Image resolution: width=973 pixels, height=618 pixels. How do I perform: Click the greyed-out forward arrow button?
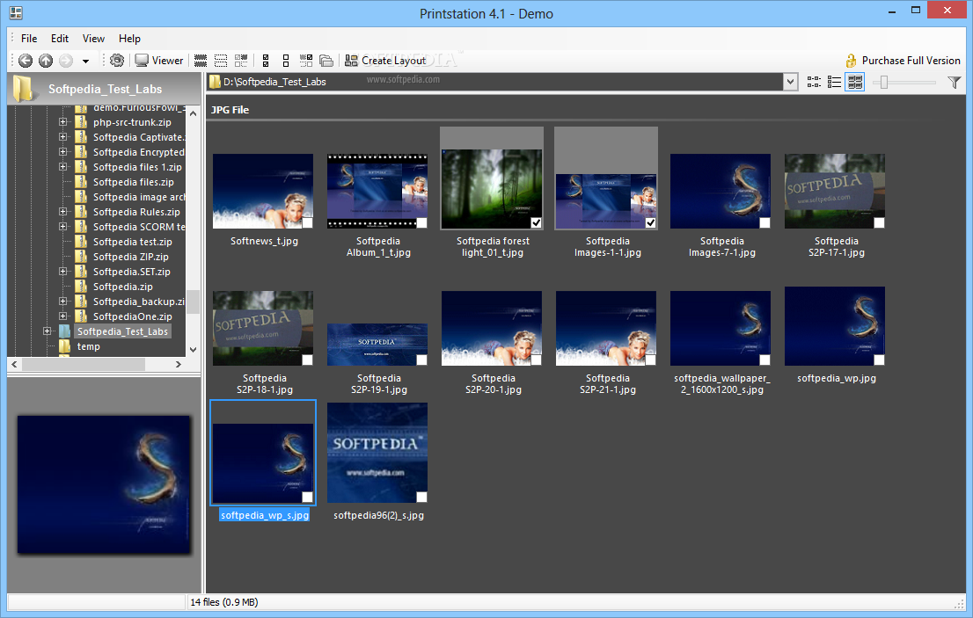click(x=66, y=61)
